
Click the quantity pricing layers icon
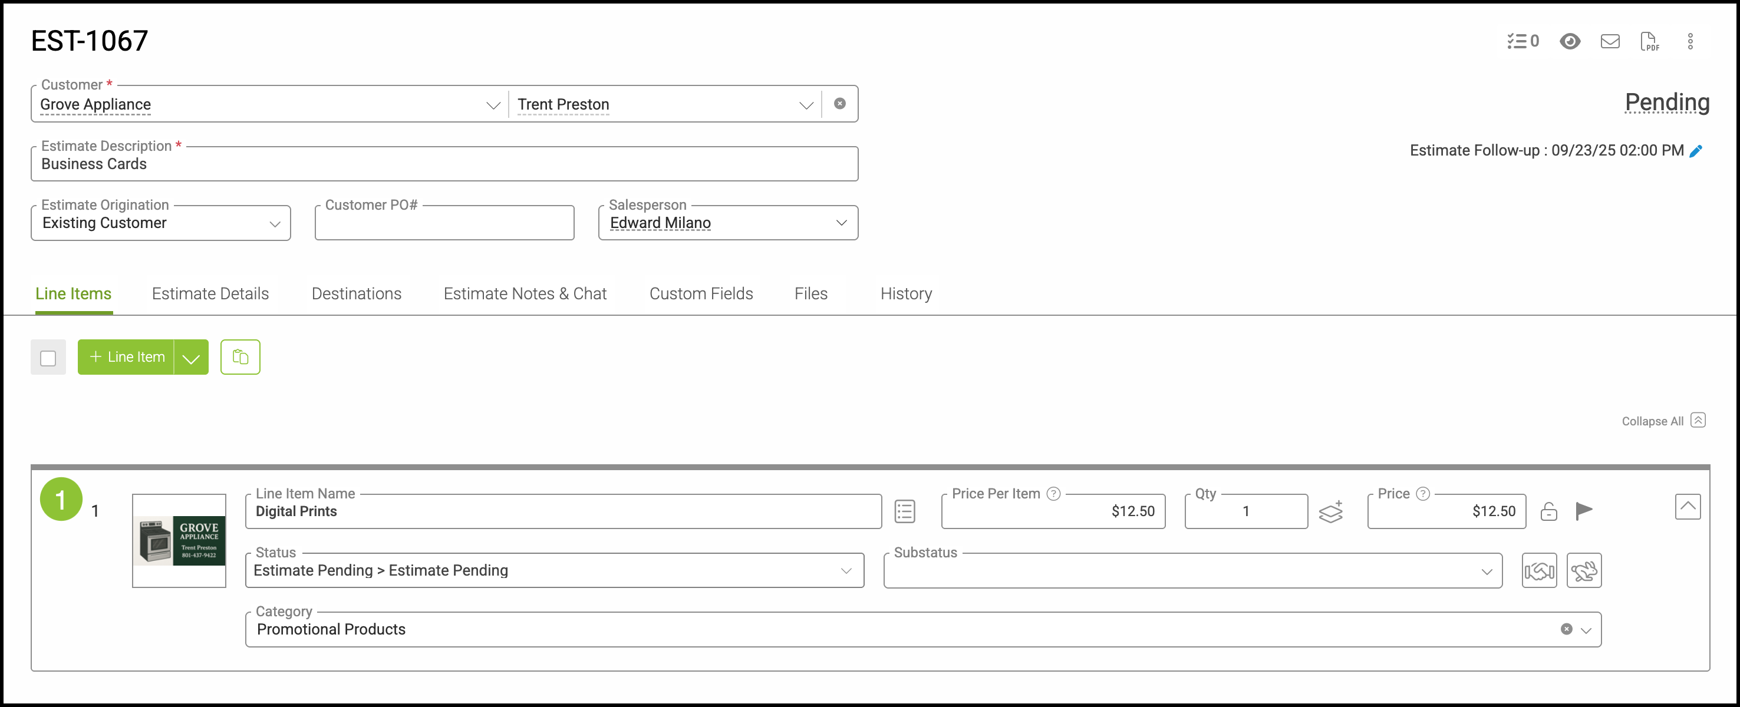click(1331, 512)
